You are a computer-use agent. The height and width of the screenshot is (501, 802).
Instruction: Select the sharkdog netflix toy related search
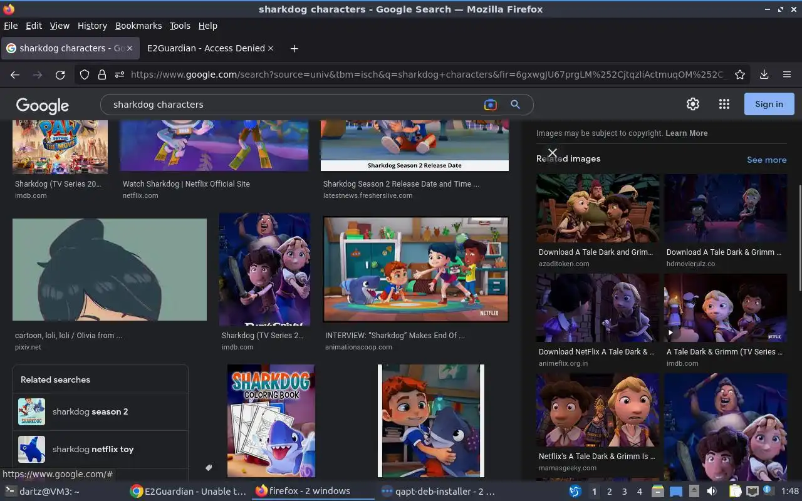(x=100, y=449)
